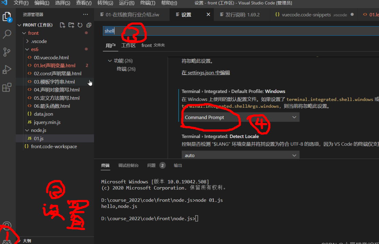Image resolution: width=379 pixels, height=244 pixels.
Task: Open the 终端(T) menu
Action: point(148,3)
